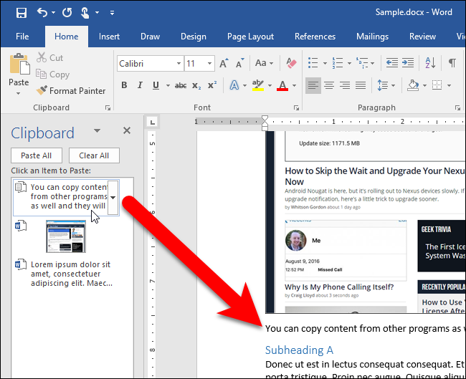
Task: Open the font size 11 dropdown
Action: tap(209, 63)
